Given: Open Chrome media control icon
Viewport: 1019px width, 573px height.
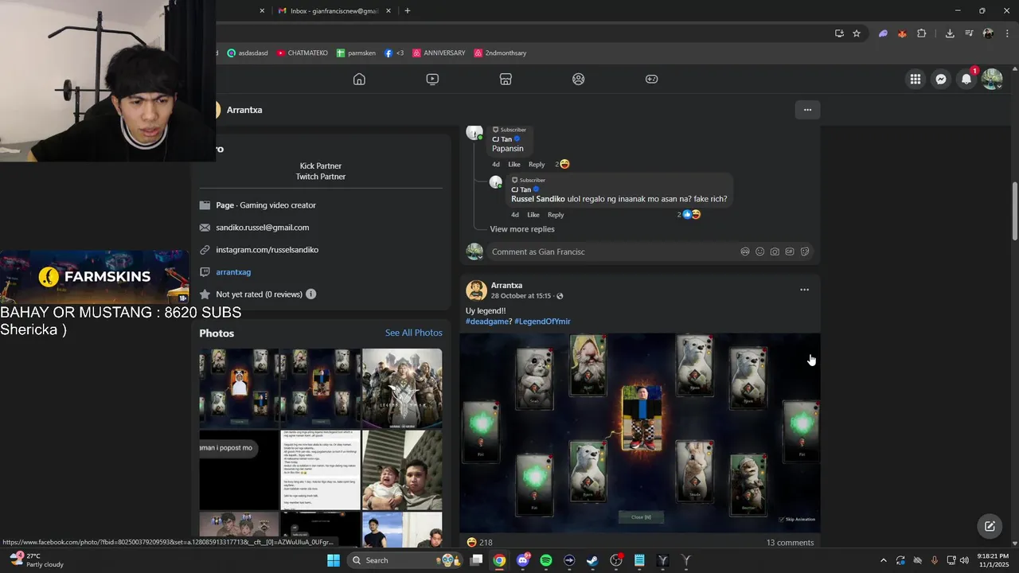Looking at the screenshot, I should click(969, 33).
